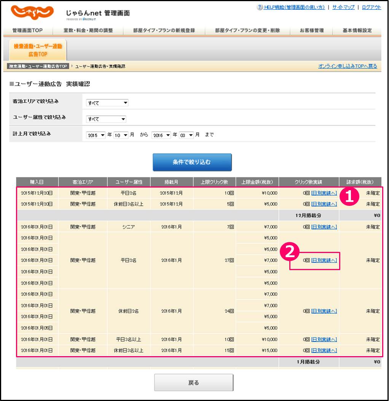The width and height of the screenshot is (389, 401).
Task: Open the お客様管理 menu item
Action: click(311, 30)
